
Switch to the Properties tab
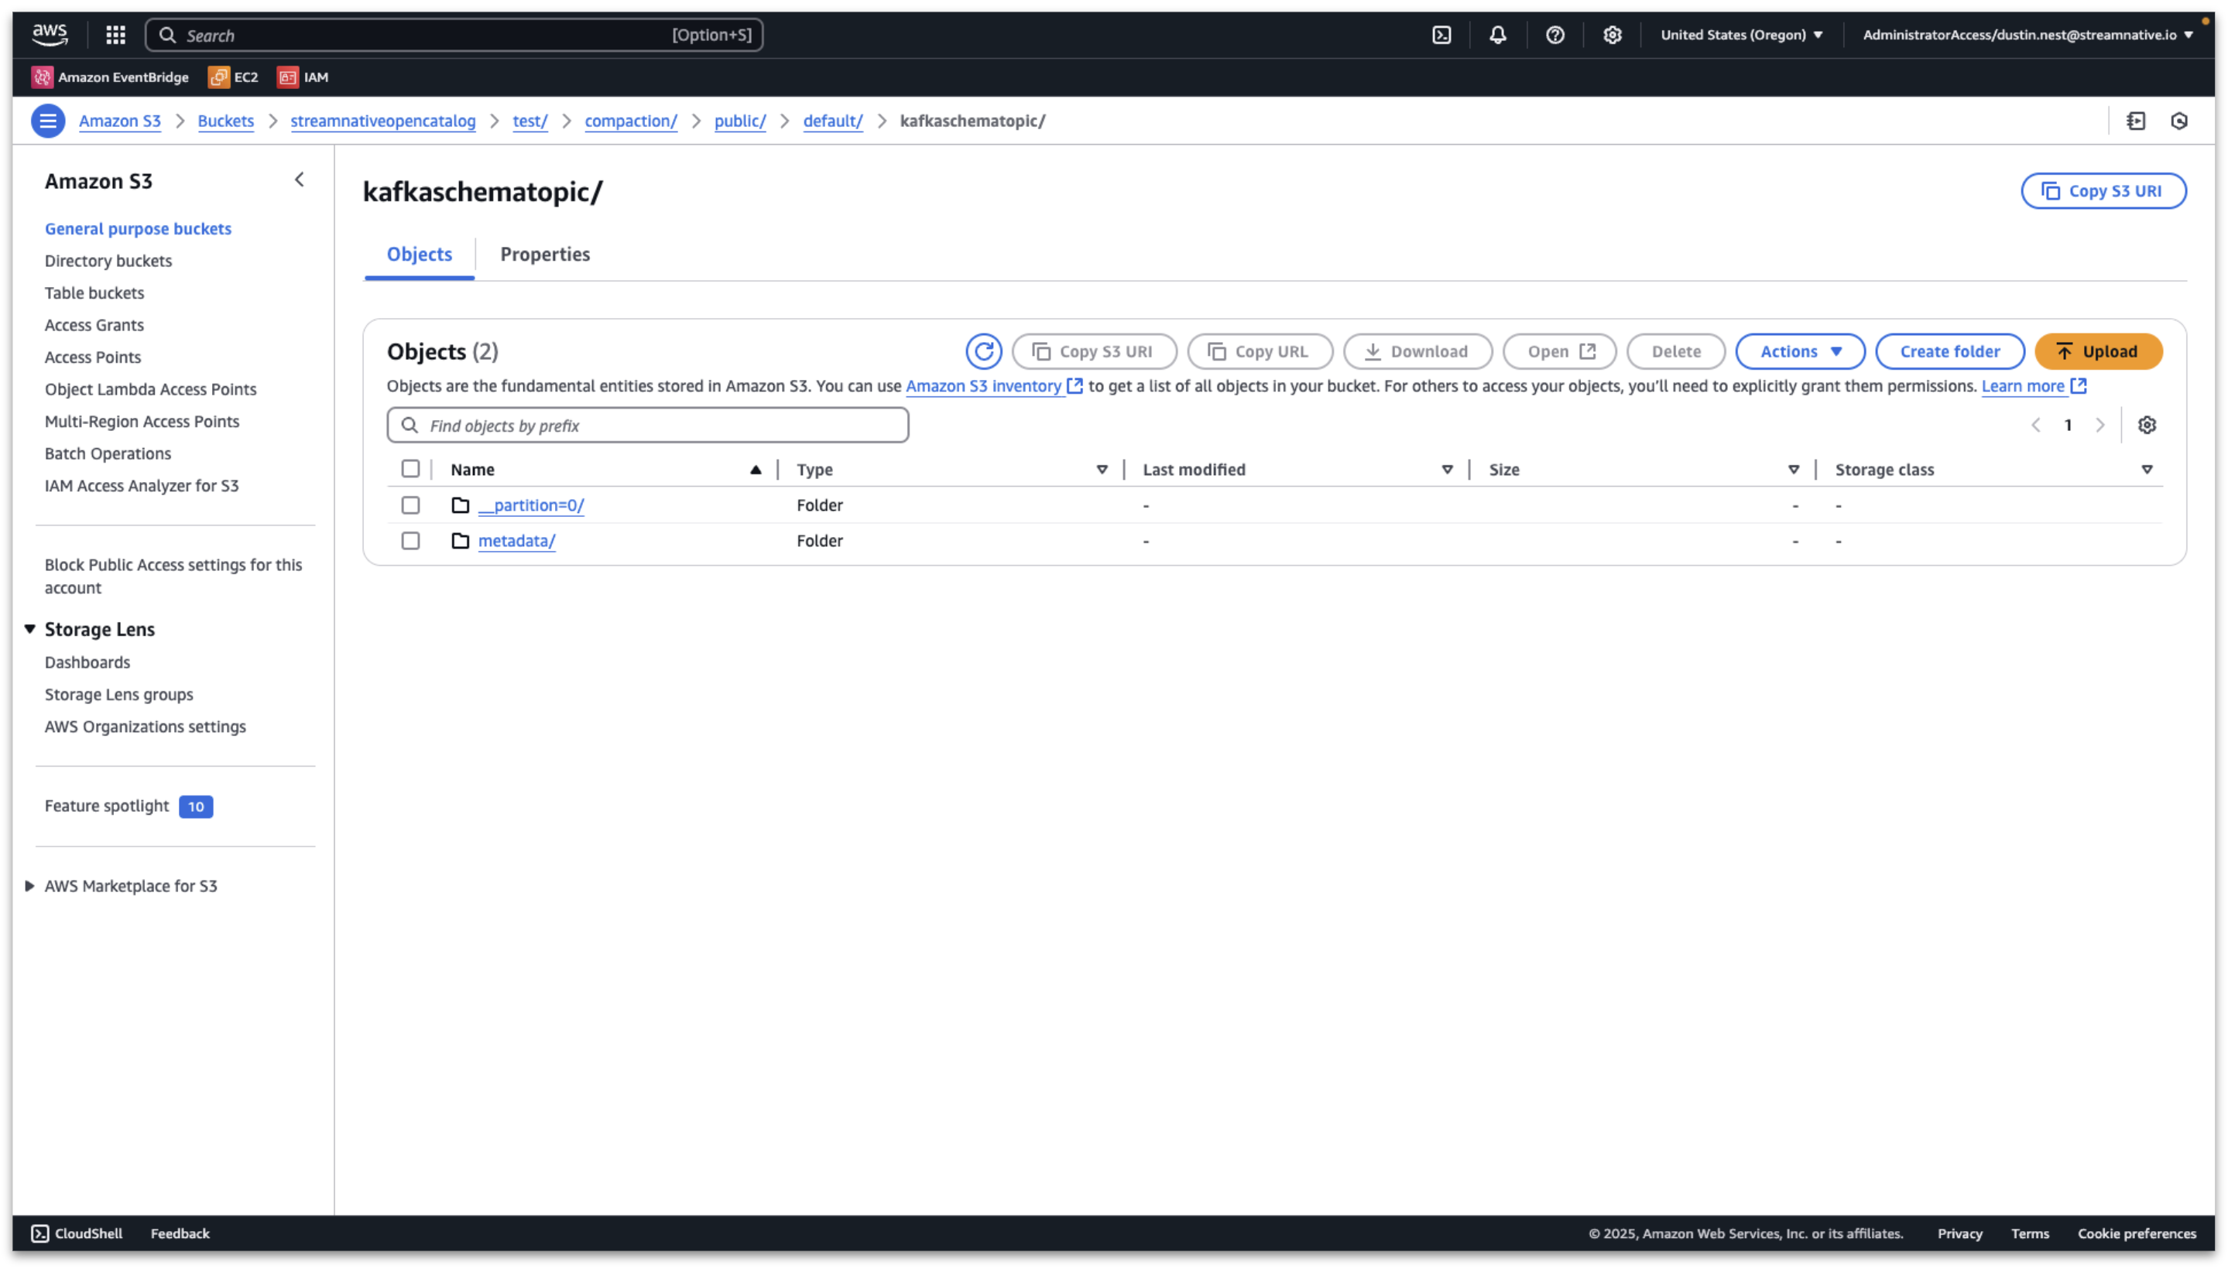pos(544,254)
